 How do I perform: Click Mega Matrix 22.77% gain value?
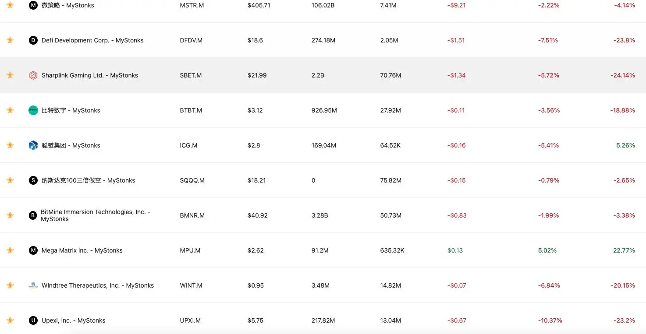624,250
